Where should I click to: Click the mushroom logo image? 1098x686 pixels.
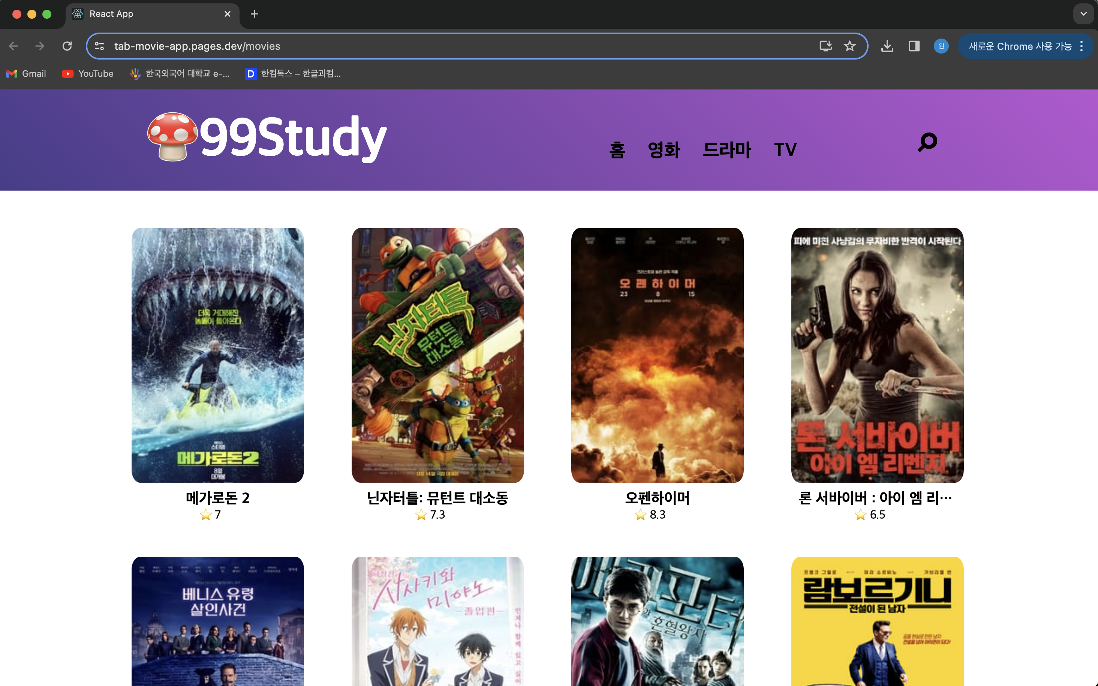[x=172, y=137]
